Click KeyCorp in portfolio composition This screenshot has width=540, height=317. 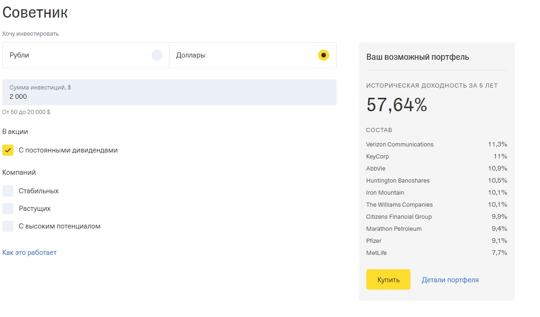pos(377,157)
